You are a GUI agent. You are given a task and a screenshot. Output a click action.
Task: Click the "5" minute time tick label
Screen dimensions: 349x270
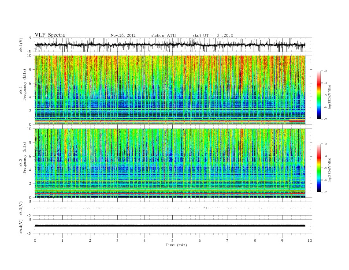(172, 240)
